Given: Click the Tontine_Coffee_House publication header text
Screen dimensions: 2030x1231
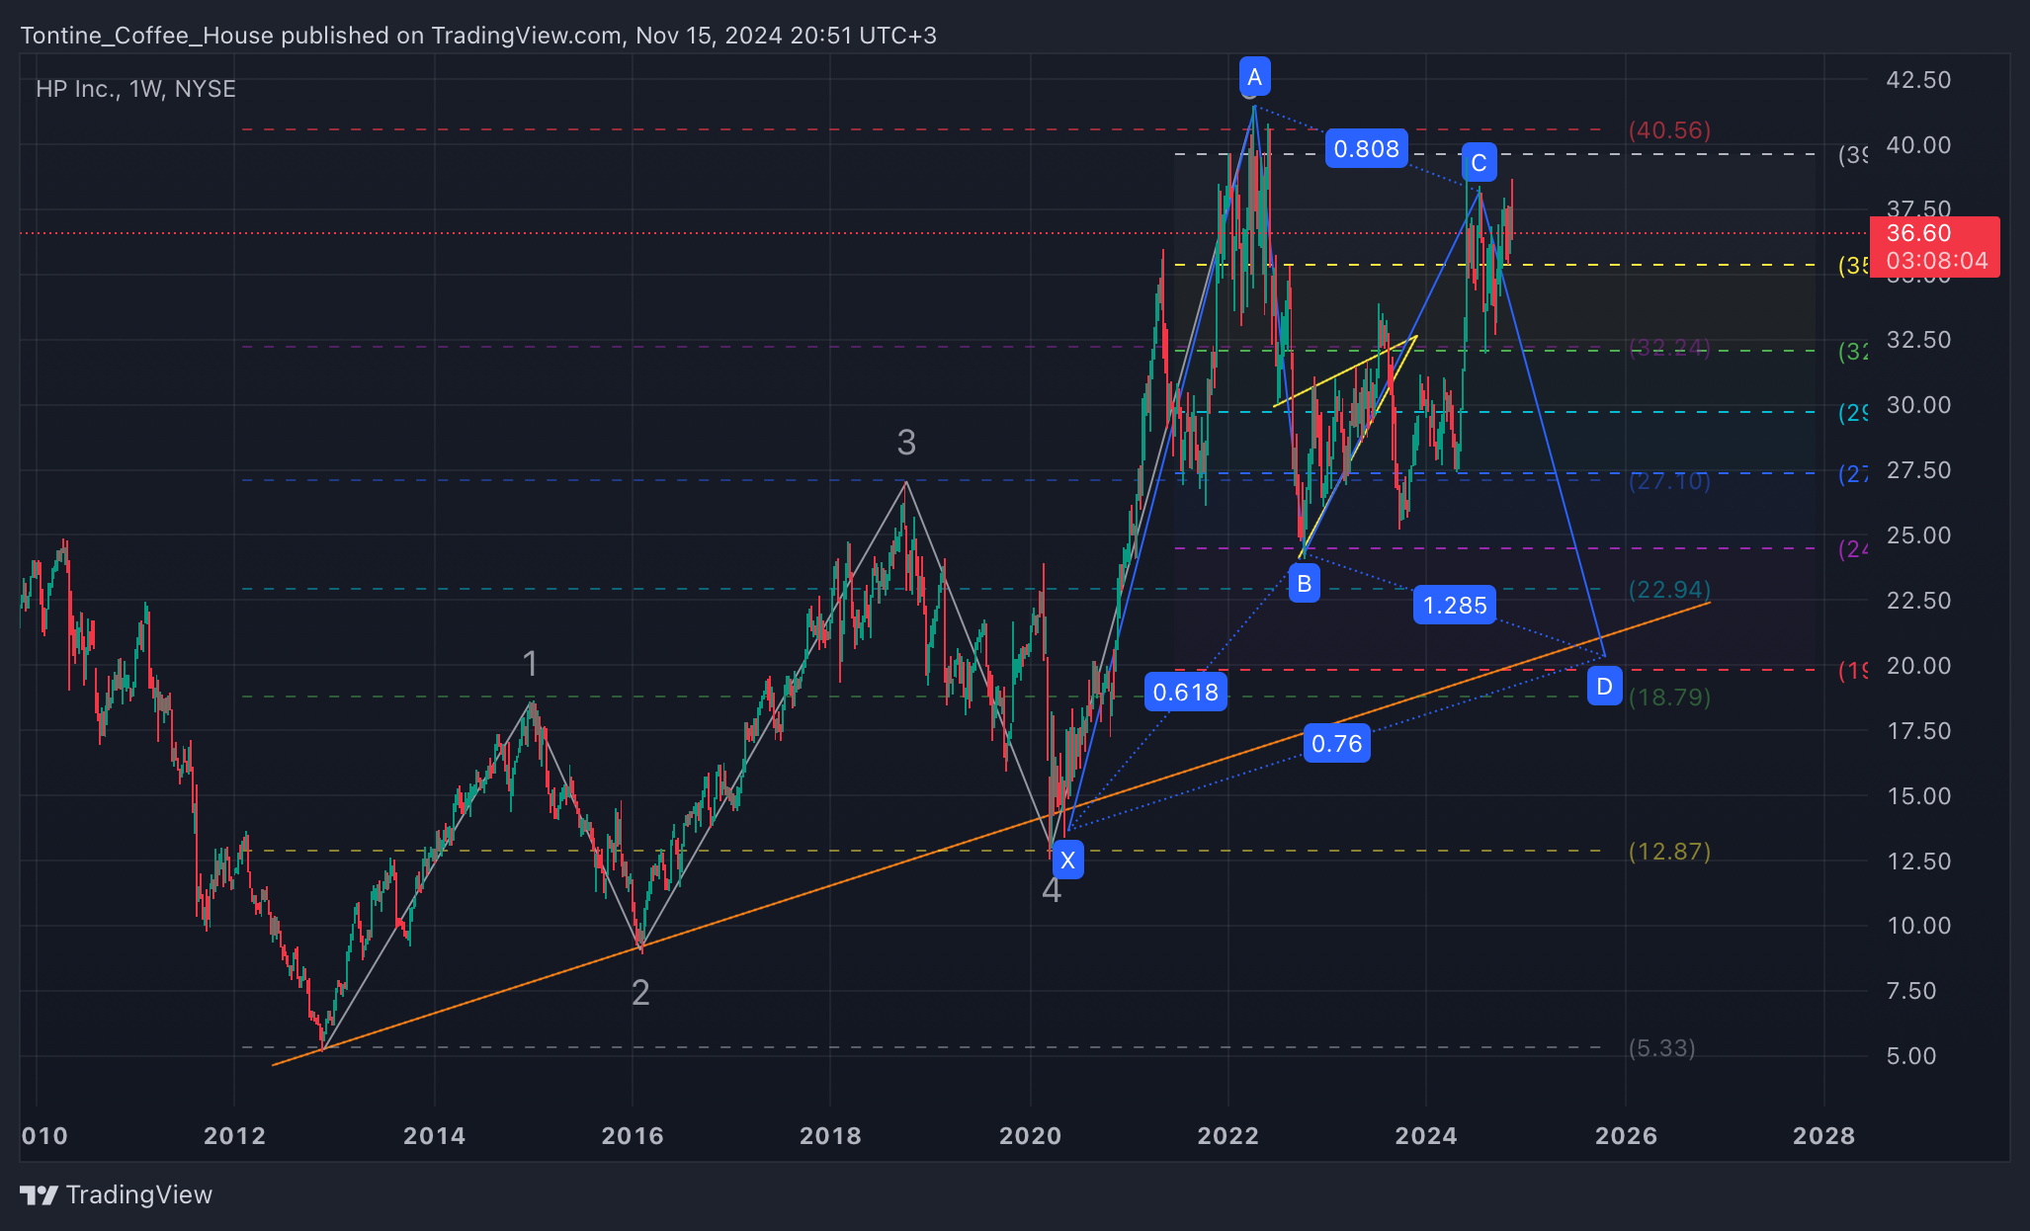Looking at the screenshot, I should [478, 36].
